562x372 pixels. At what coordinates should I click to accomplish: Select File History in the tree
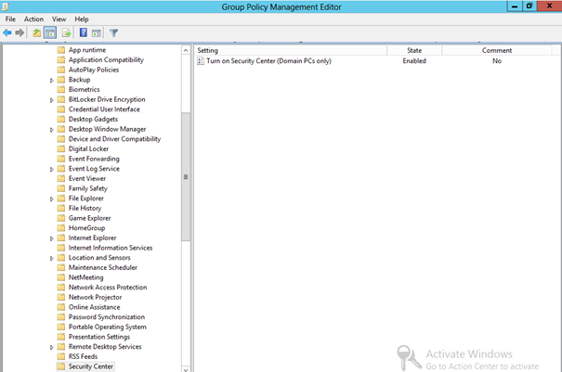point(85,208)
